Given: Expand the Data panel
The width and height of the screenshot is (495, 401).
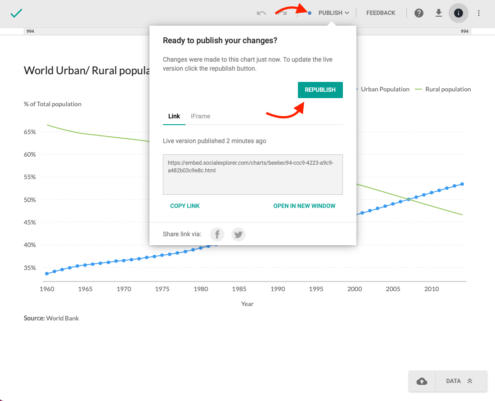Looking at the screenshot, I should point(459,381).
